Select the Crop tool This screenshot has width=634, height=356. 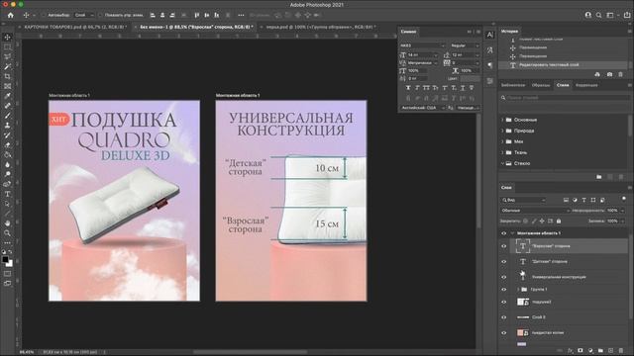point(7,76)
